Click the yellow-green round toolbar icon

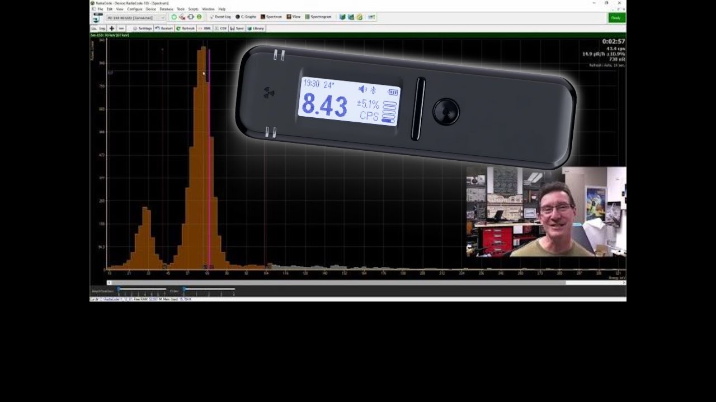coord(359,17)
